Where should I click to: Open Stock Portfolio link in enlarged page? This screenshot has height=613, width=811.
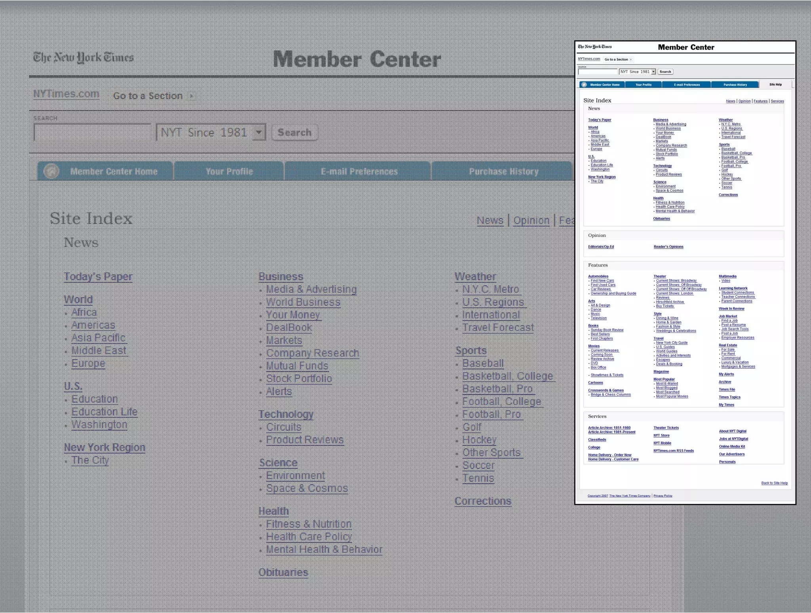(x=299, y=379)
